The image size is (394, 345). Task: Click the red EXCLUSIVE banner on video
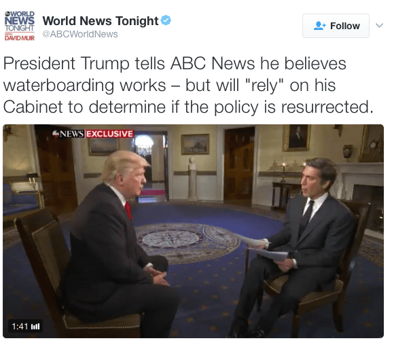109,134
